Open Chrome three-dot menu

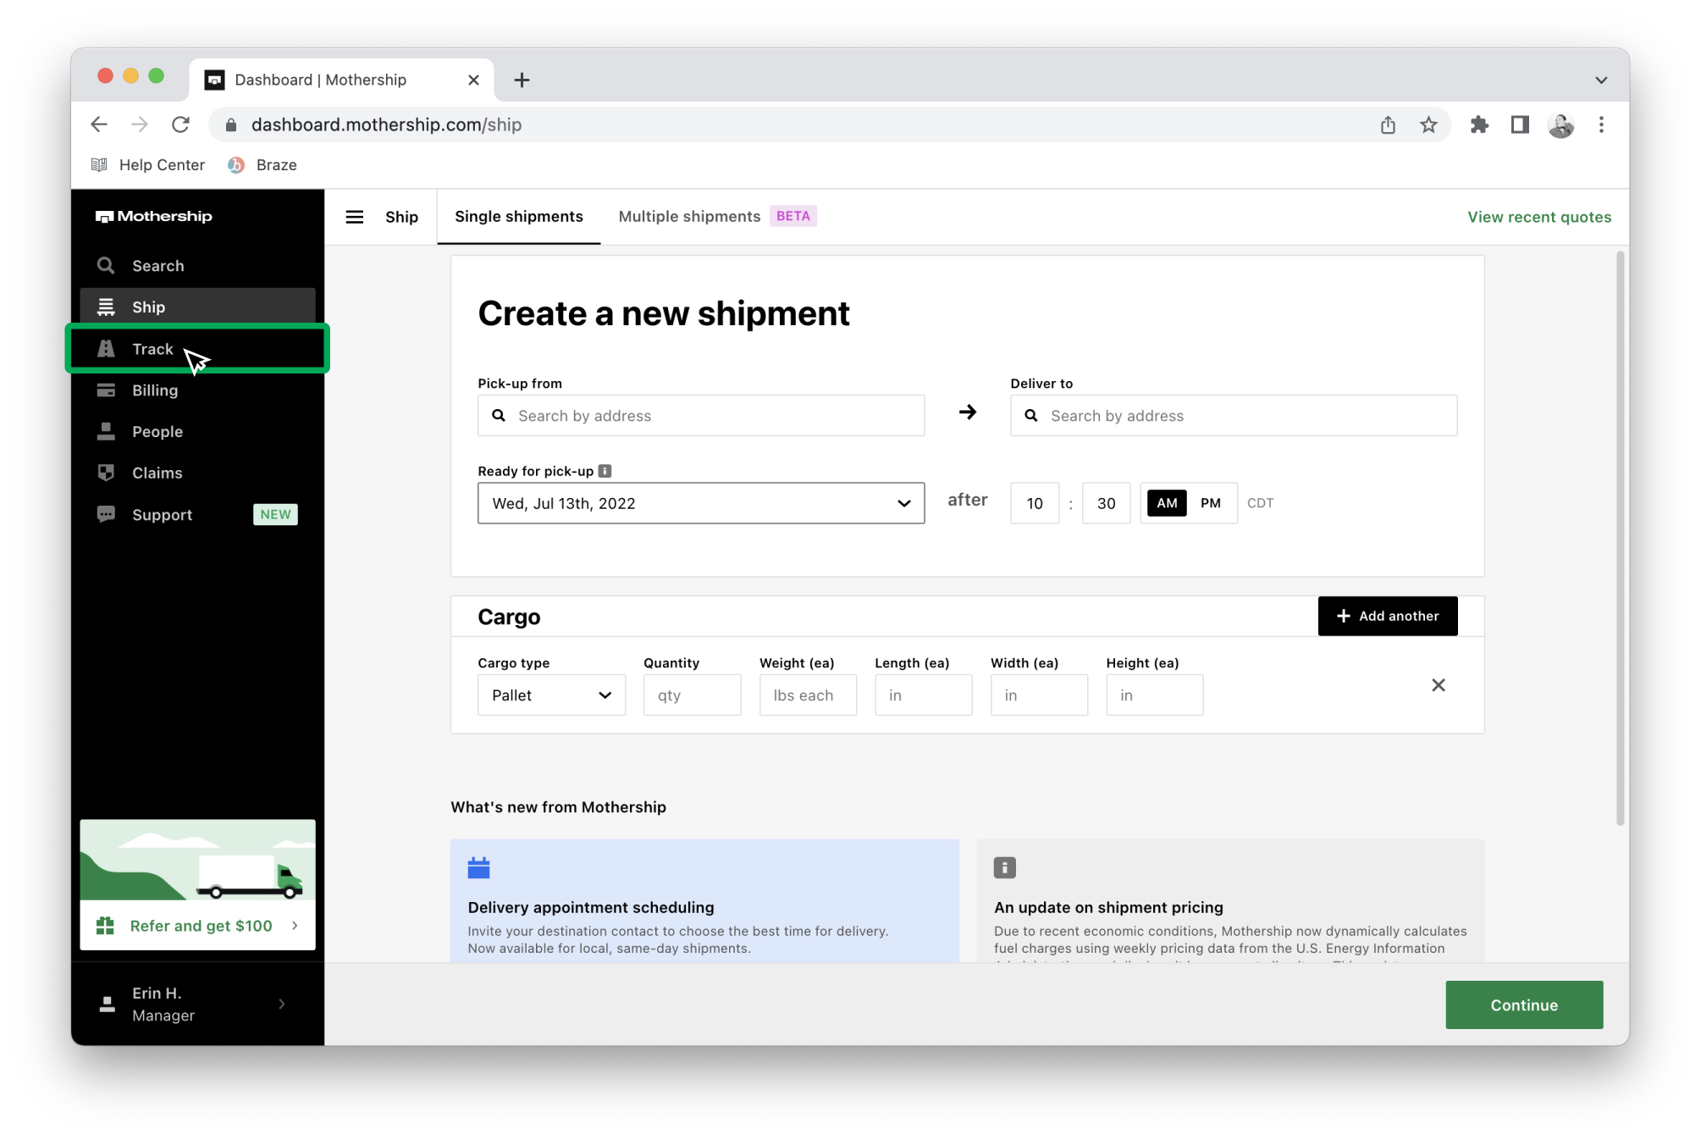click(1601, 125)
